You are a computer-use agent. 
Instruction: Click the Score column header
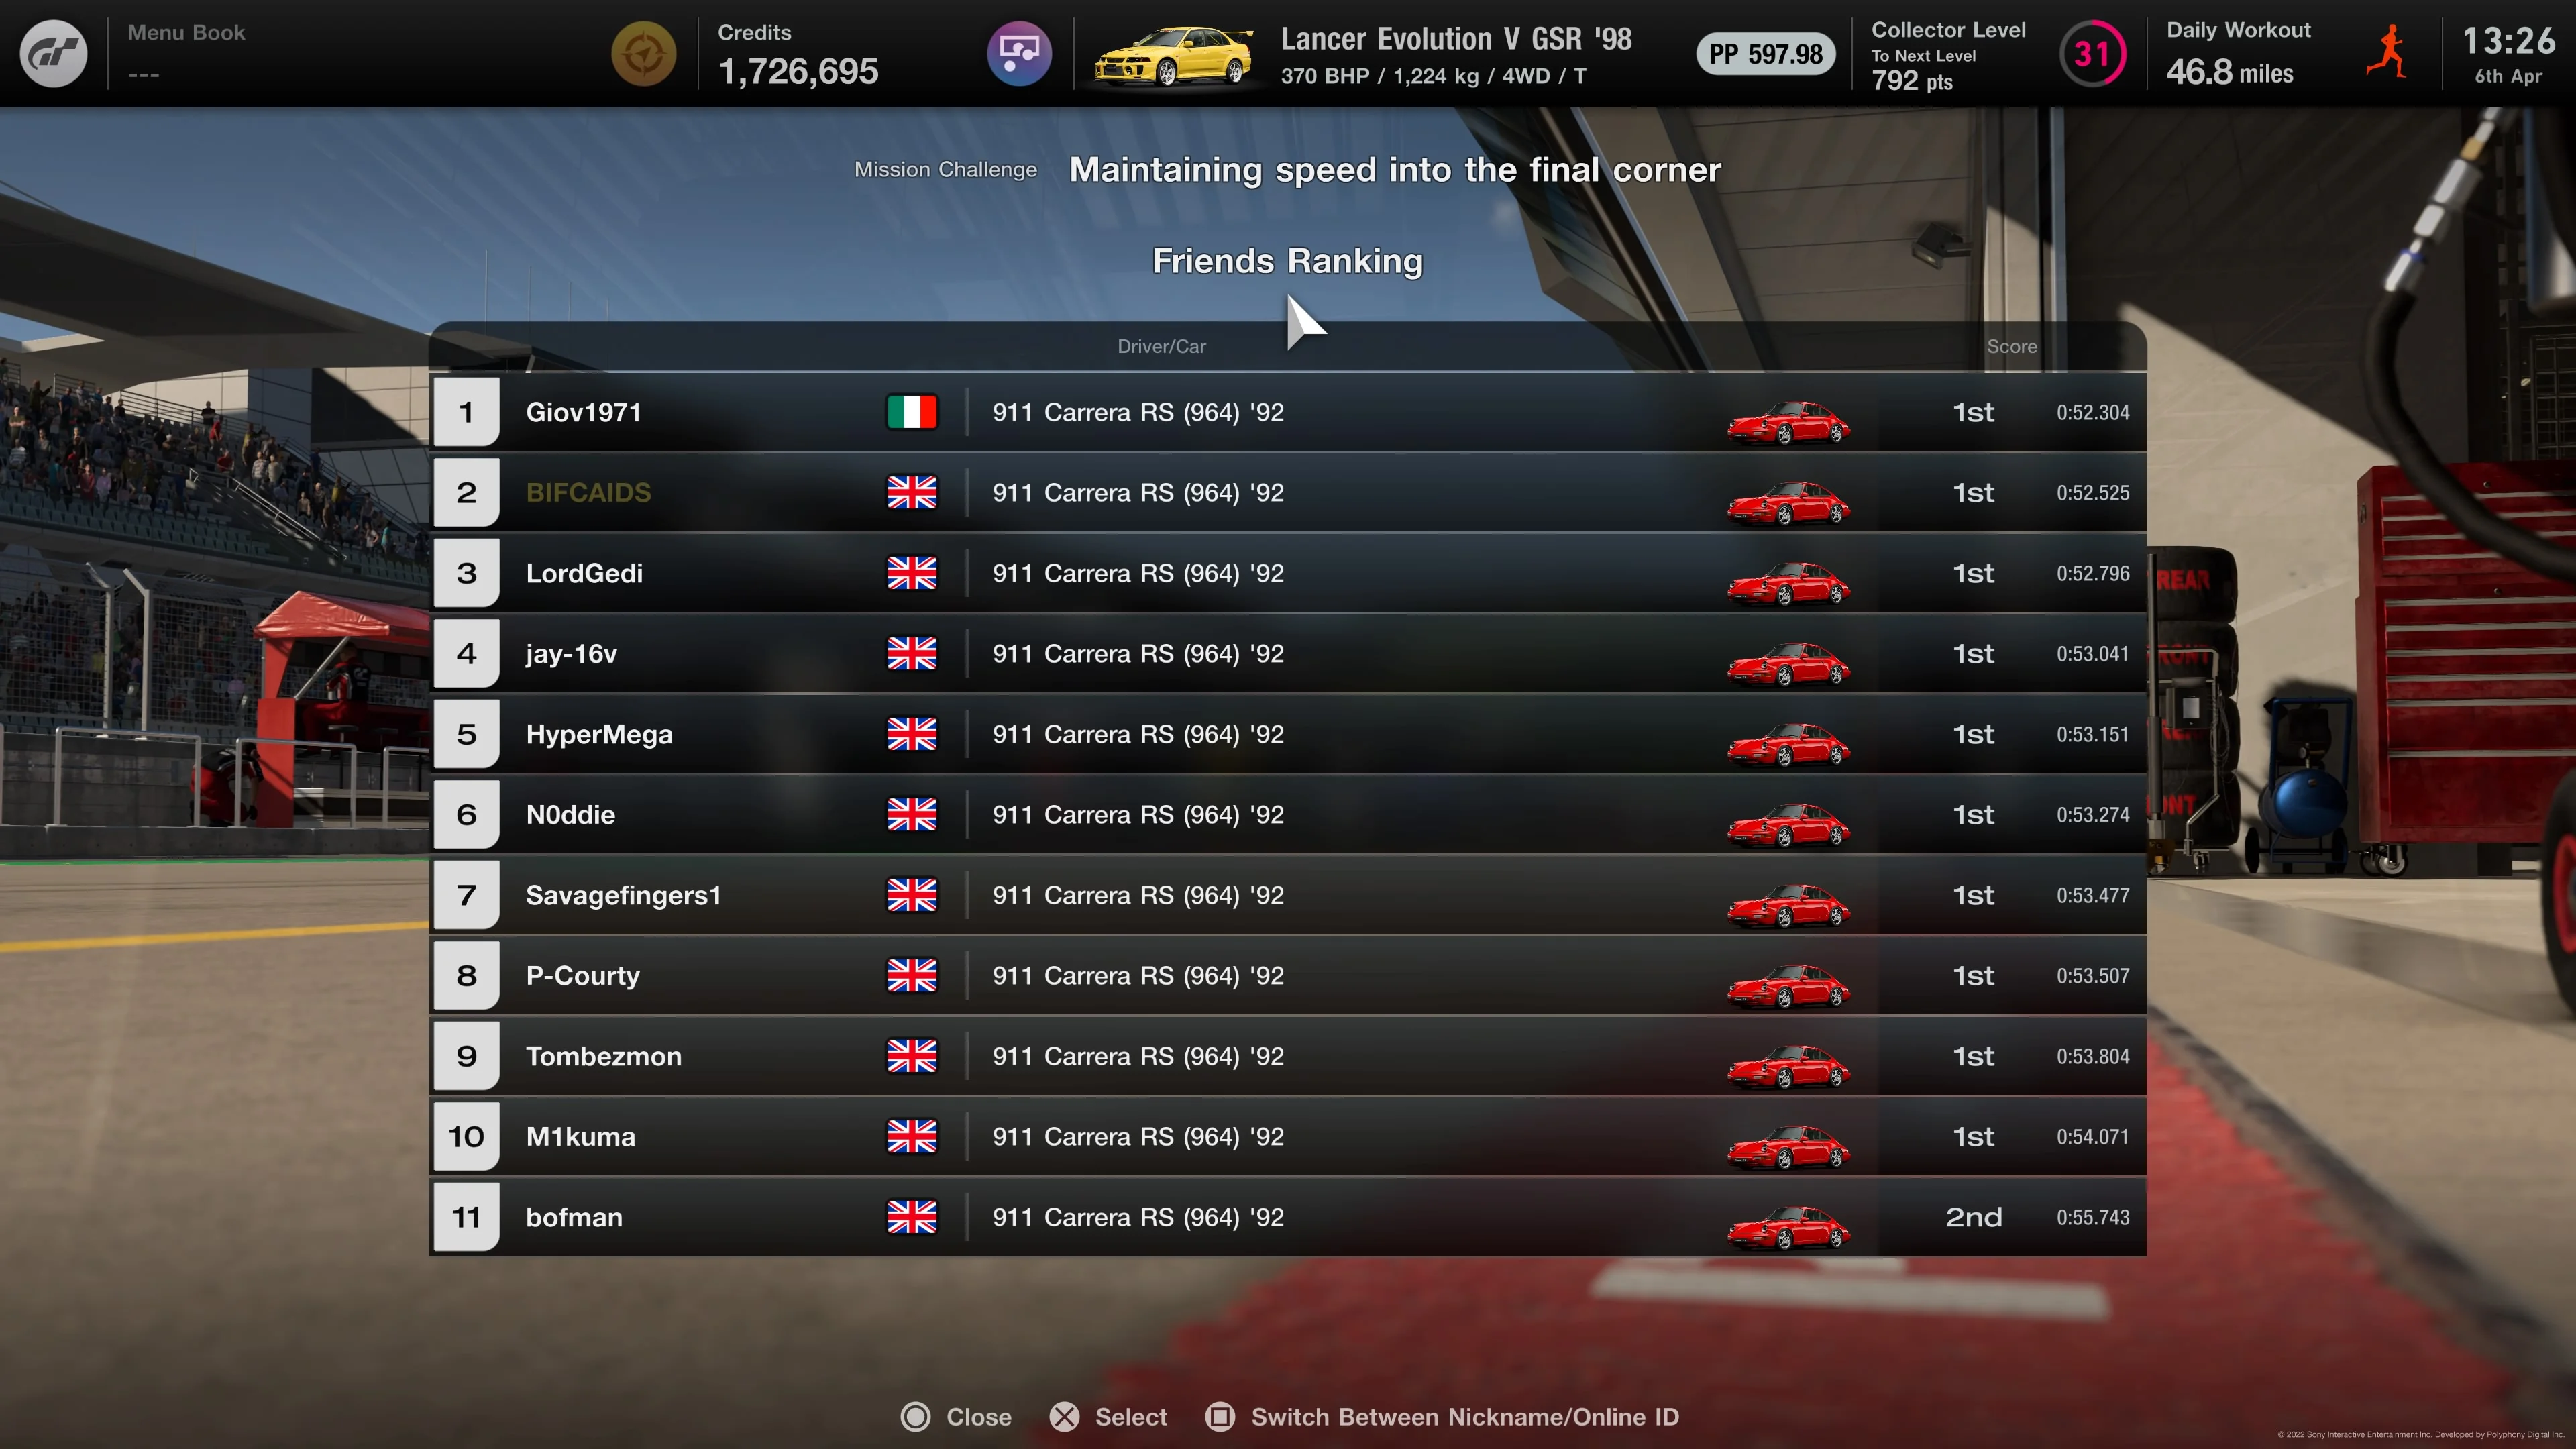coord(2011,346)
